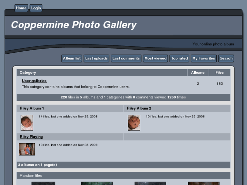Open the Album list view
Screen dimensions: 247x185
72,58
